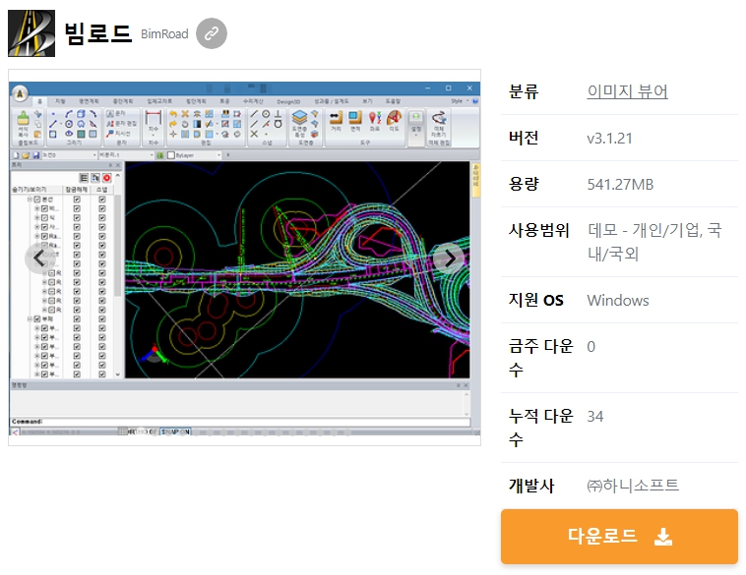
Task: Switch to the 평면계획 ribbon tab
Action: 89,101
